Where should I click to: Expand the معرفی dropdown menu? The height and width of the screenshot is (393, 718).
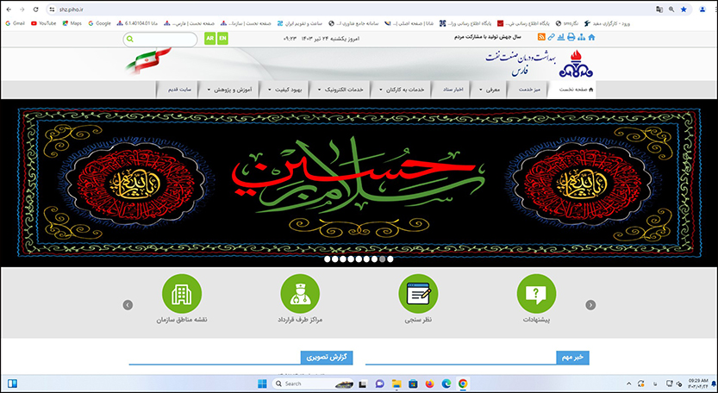coord(489,90)
